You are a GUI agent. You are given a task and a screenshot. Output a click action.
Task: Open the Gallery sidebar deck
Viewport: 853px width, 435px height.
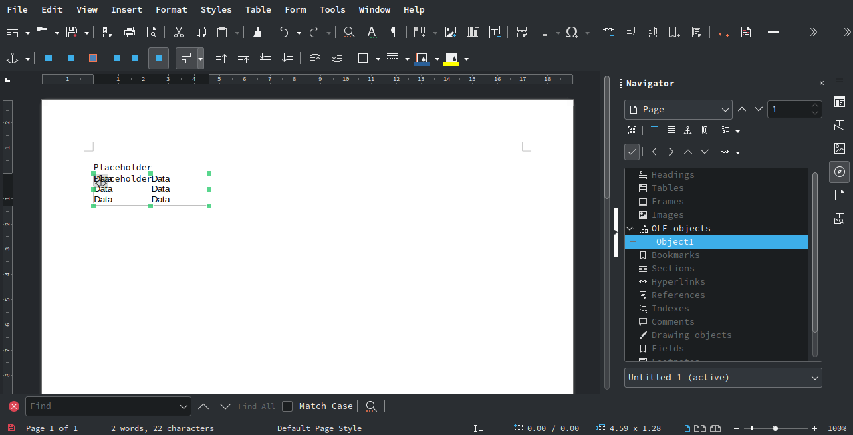coord(840,148)
